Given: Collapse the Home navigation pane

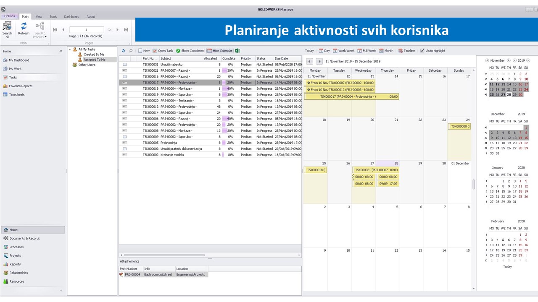Looking at the screenshot, I should (x=61, y=51).
